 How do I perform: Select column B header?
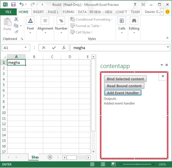coord(34,57)
